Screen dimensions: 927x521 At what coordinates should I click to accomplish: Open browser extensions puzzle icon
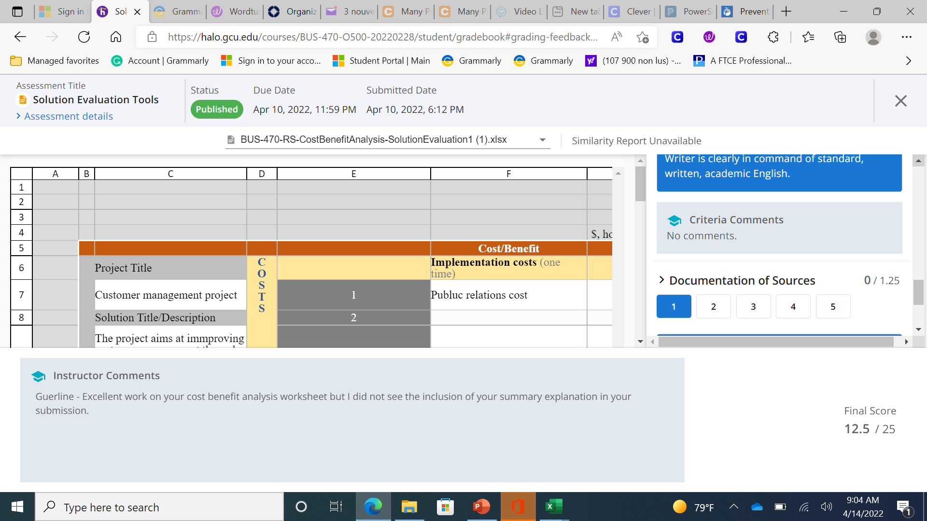tap(773, 37)
